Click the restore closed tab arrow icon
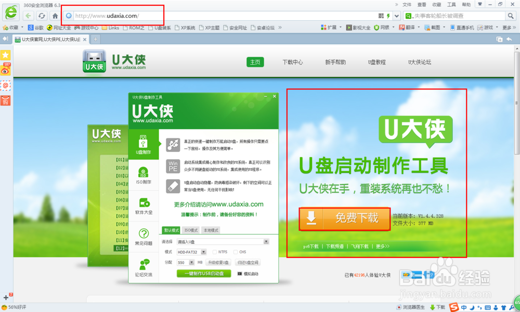Image resolution: width=520 pixels, height=312 pixels. pos(509,39)
